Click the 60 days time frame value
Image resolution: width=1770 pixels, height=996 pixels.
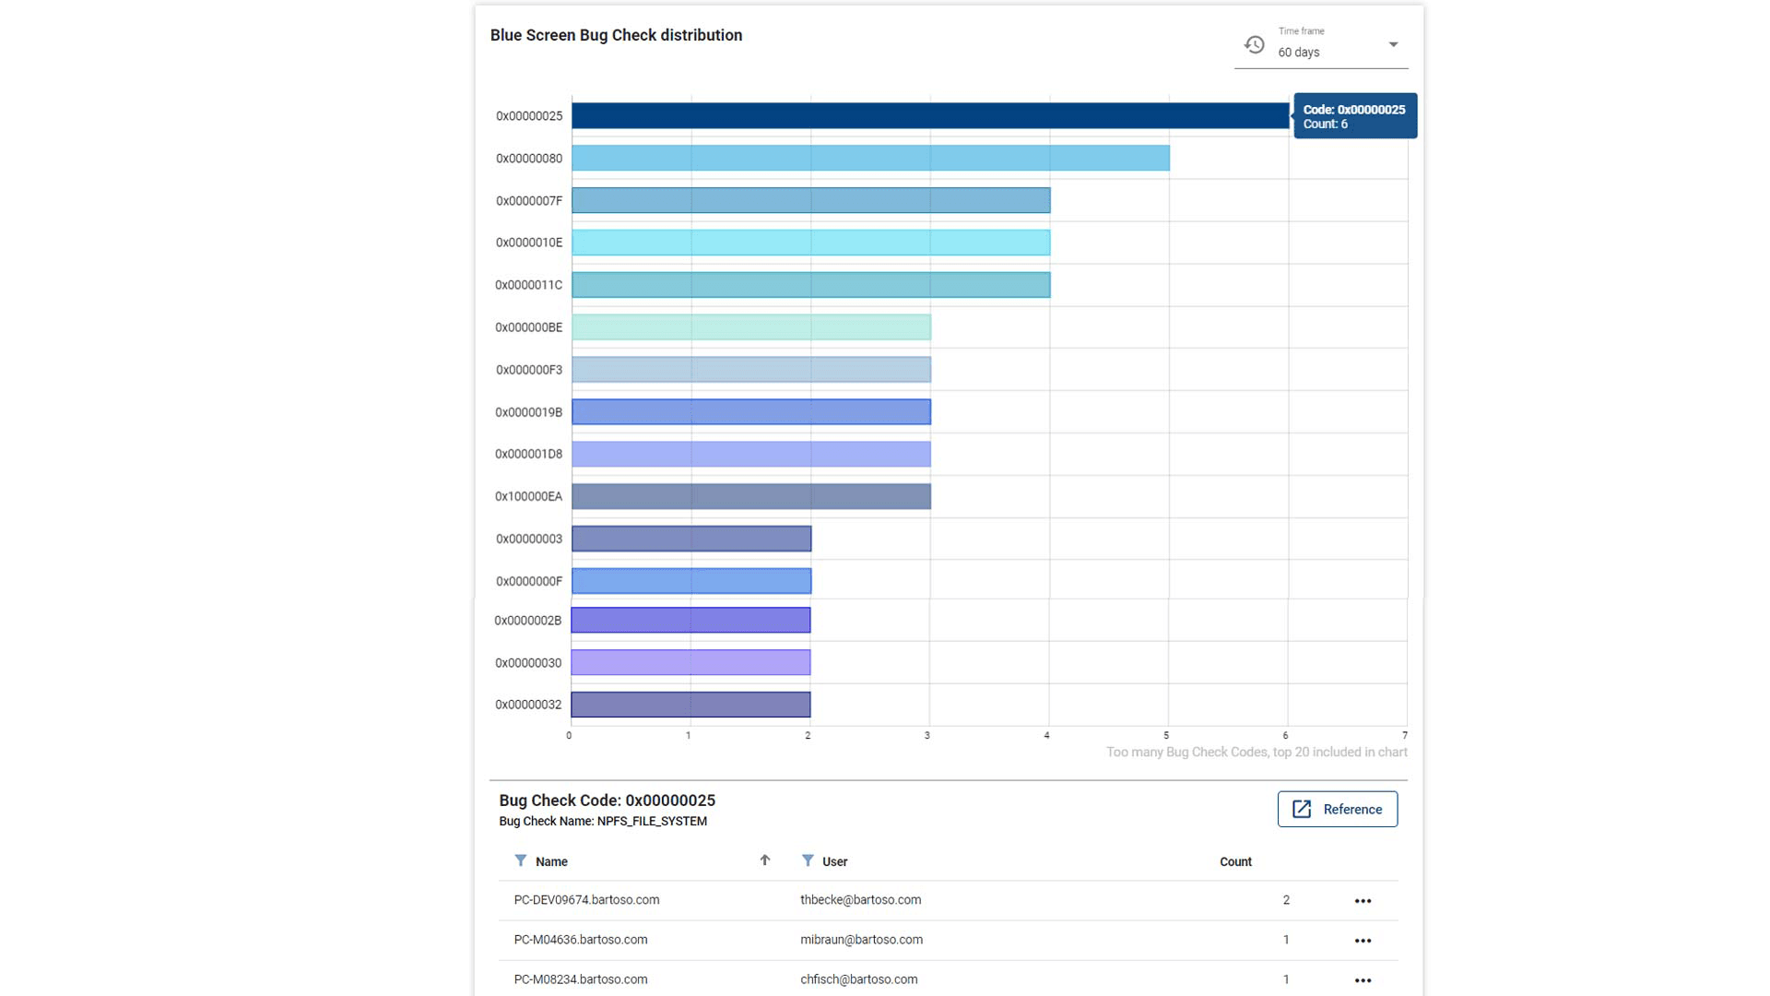point(1298,53)
